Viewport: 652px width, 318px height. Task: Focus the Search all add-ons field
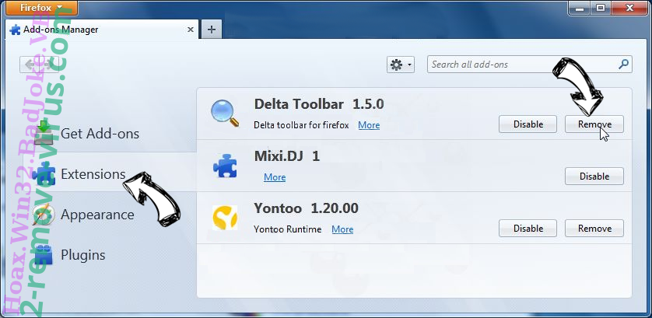coord(521,65)
